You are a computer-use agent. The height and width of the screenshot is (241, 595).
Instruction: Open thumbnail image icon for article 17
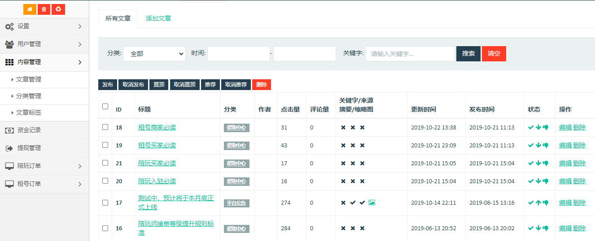tap(372, 202)
